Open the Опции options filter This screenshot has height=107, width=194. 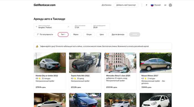pyautogui.click(x=89, y=34)
